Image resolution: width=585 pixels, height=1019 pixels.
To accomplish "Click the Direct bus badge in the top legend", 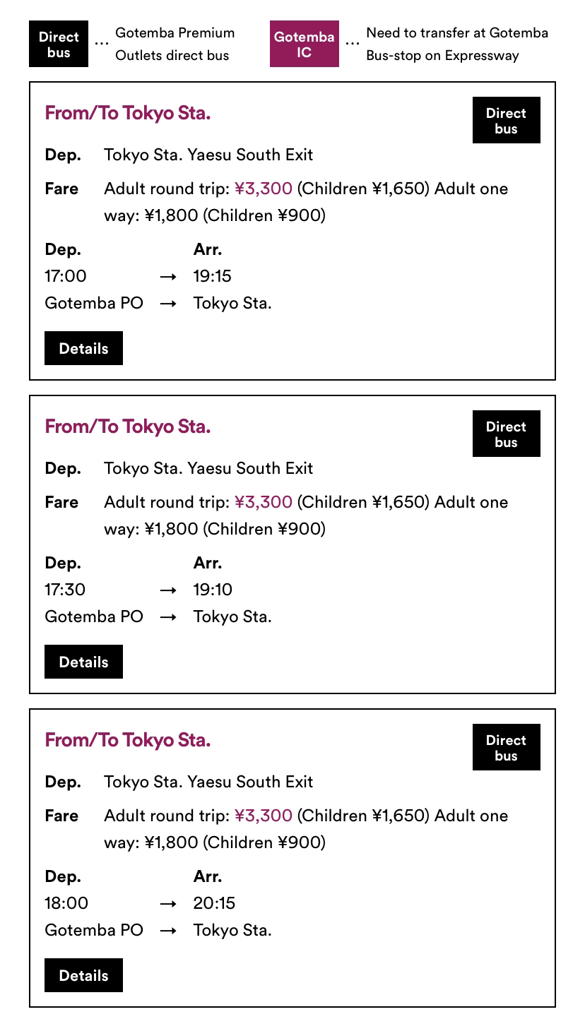I will tap(59, 44).
